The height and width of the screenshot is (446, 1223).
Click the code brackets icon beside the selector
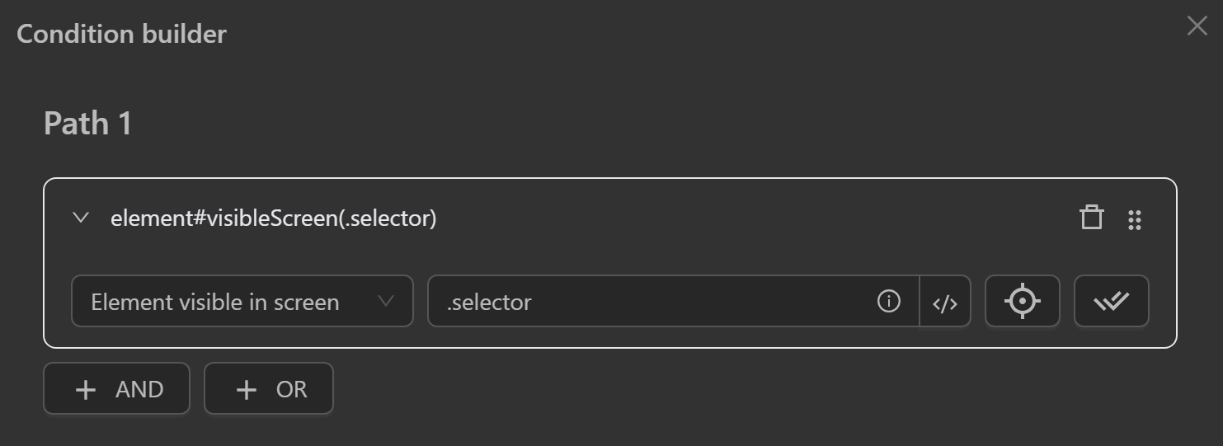945,303
